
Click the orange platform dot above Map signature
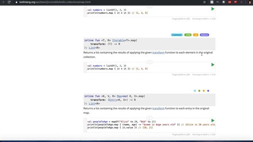pyautogui.click(x=204, y=91)
